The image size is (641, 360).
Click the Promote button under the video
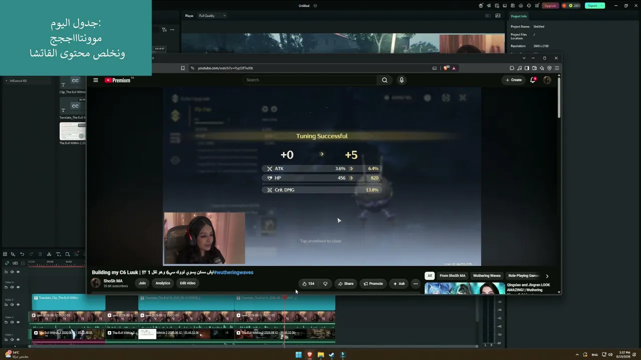pos(373,283)
